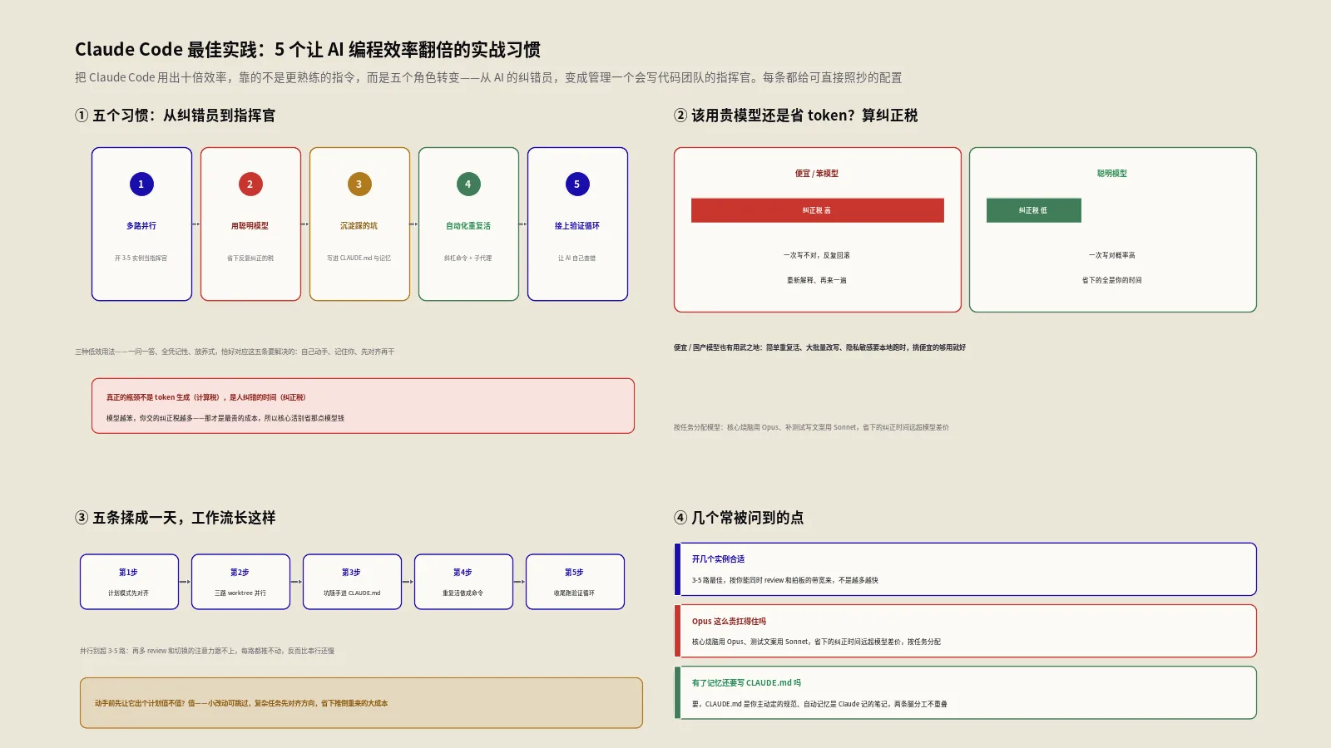Select the 用聪明模型 card title

[250, 226]
